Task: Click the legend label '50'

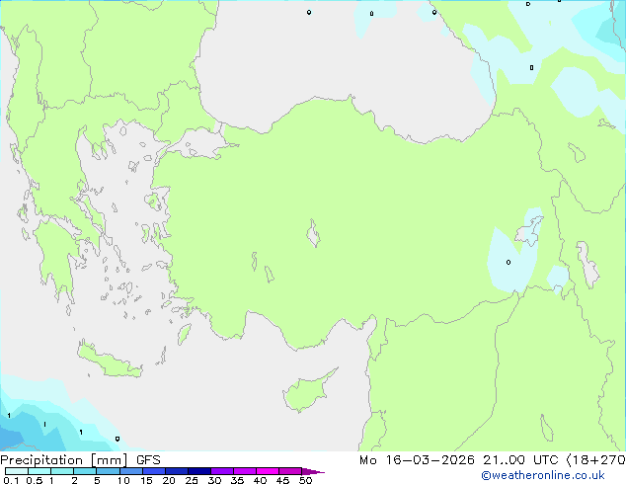Action: point(305,480)
